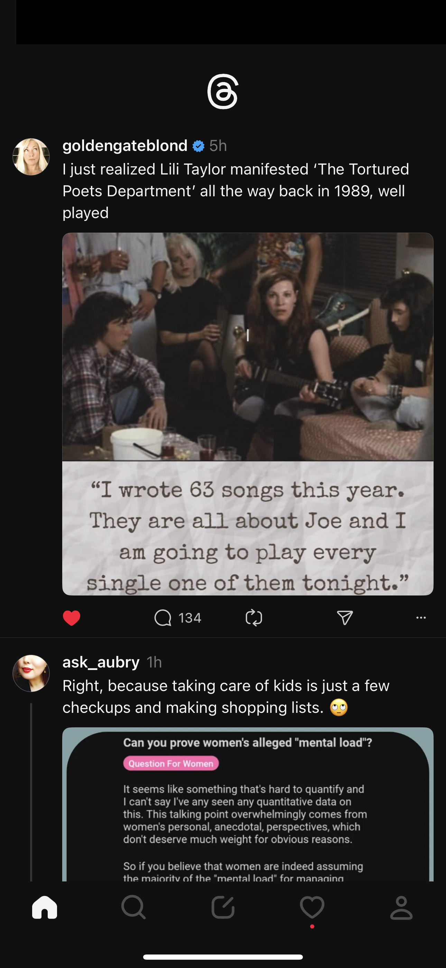This screenshot has height=968, width=446.
Task: Compose a new thread
Action: coord(223,907)
